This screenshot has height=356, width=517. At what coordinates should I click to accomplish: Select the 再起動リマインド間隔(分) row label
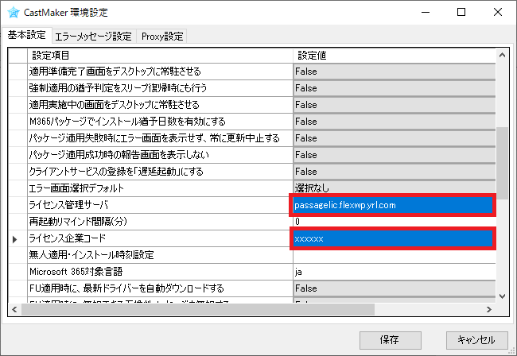coord(160,222)
